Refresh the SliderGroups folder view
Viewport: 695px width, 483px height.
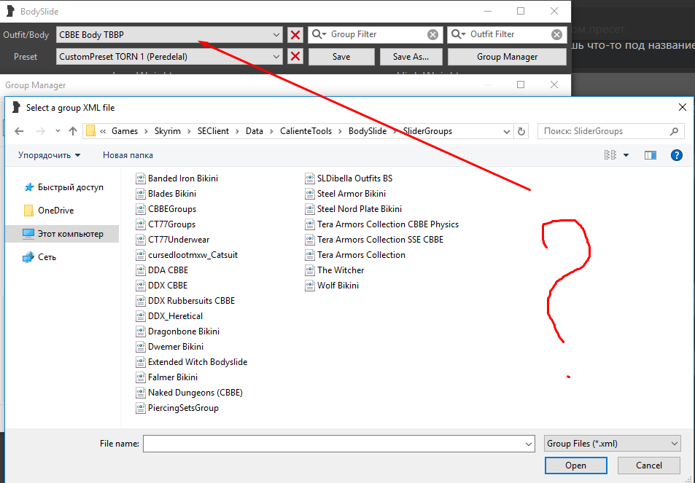[521, 131]
